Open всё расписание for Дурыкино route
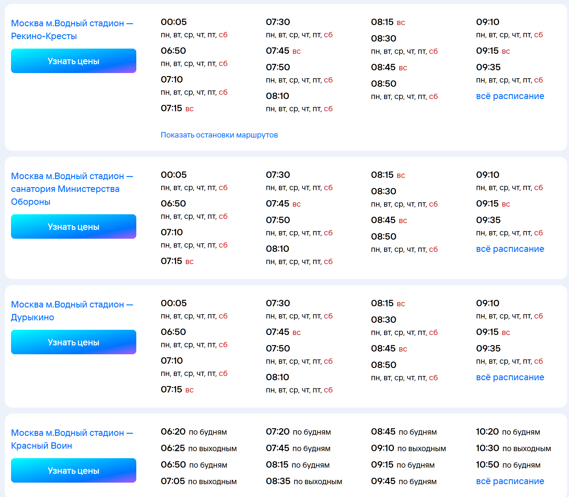 tap(510, 377)
